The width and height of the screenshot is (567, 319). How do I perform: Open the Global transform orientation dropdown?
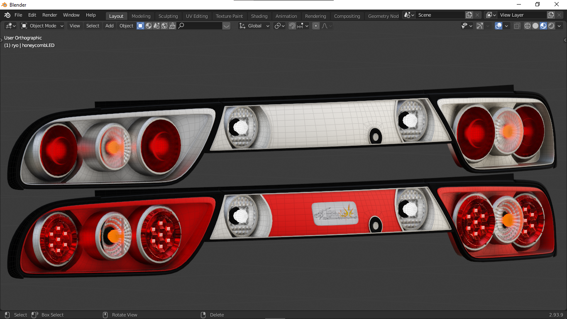point(254,26)
